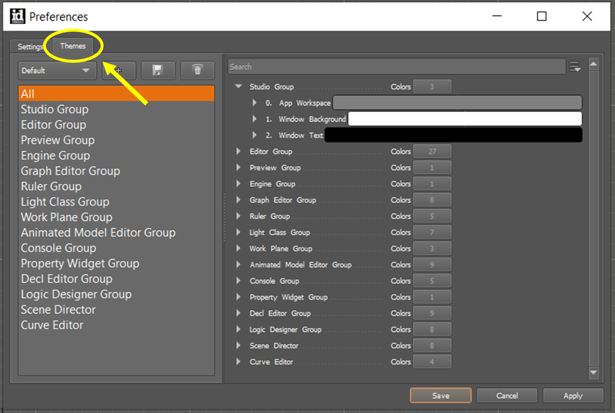Click the scrollbar down arrow
This screenshot has height=413, width=615.
[593, 373]
